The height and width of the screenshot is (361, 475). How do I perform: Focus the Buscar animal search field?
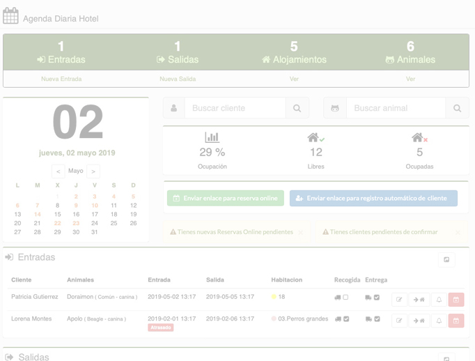396,108
